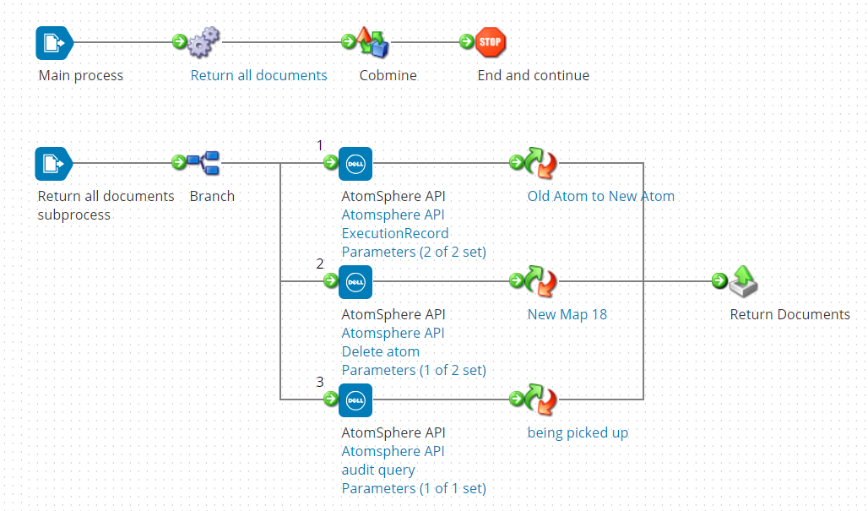Click the being picked up map icon
Viewport: 868px width, 511px height.
541,400
